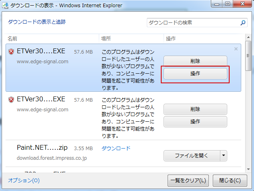Click the 場所 column header
This screenshot has height=191, width=254.
(x=106, y=38)
